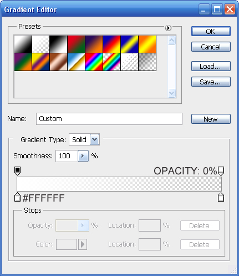Viewport: 239px width, 276px height.
Task: Click the Load... button
Action: pyautogui.click(x=211, y=66)
